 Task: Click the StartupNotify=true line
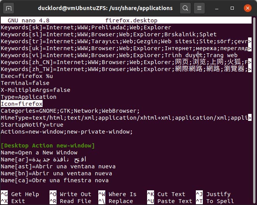pos(32,125)
